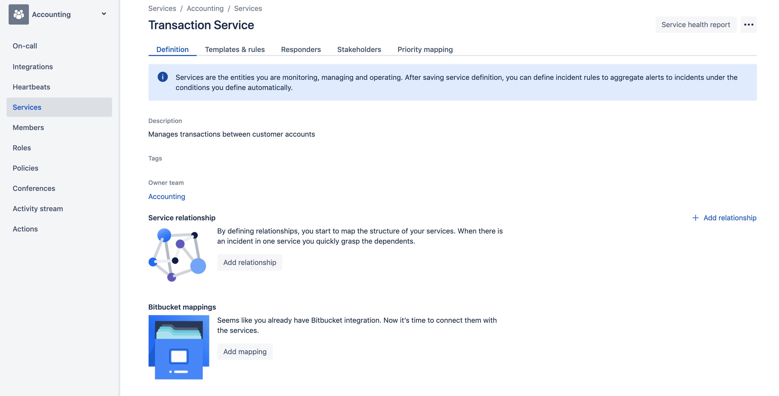Click the gray Add relationship button

(249, 262)
